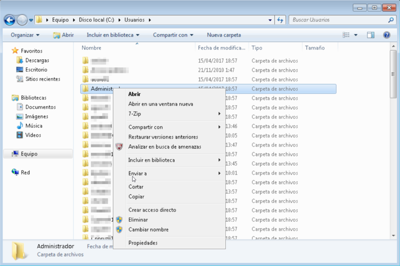Expand the Incluir en biblioteca toolbar dropdown
400x266 pixels.
(112, 35)
